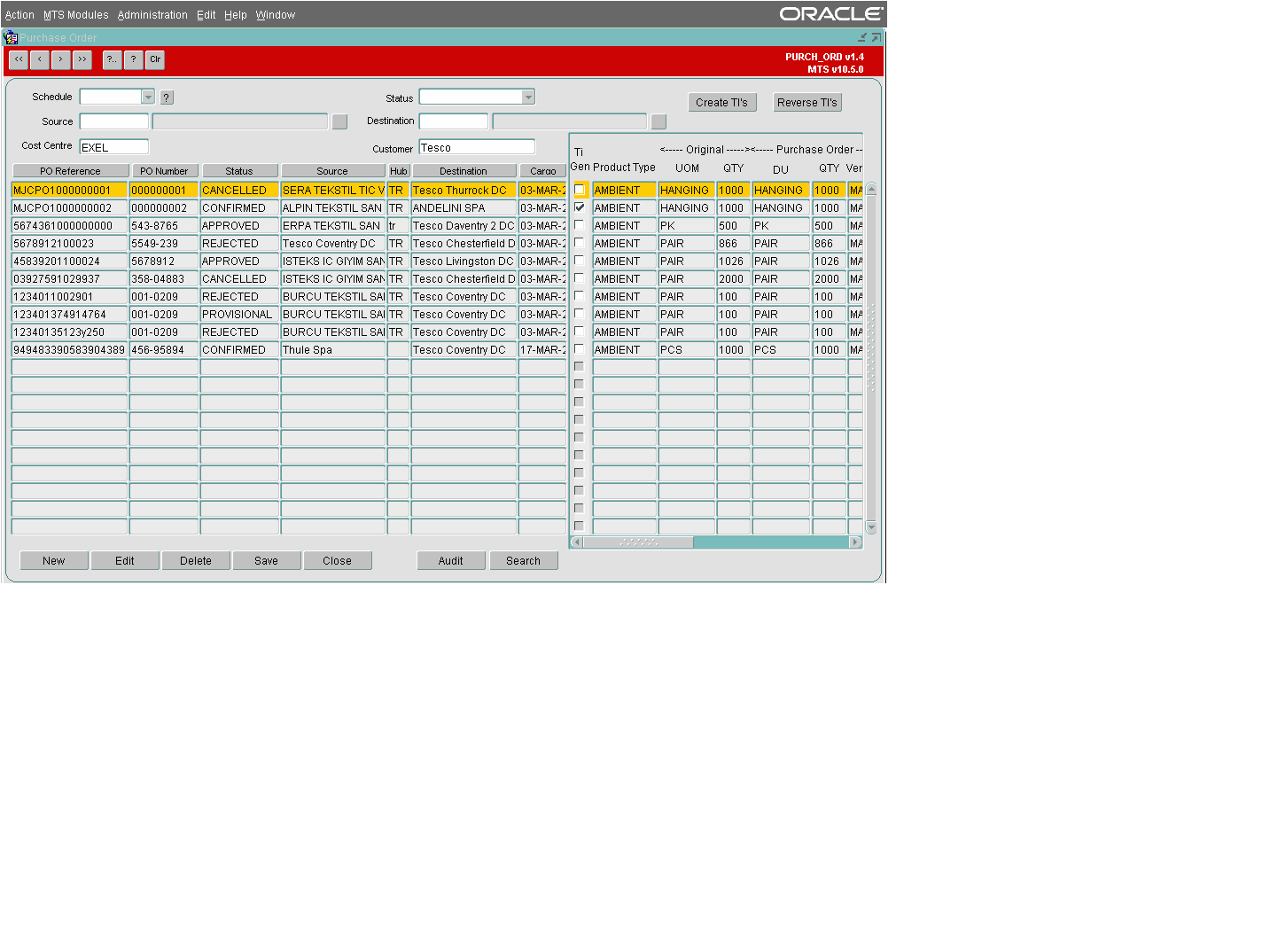This screenshot has width=1270, height=952.
Task: Click the Source column header
Action: (332, 171)
